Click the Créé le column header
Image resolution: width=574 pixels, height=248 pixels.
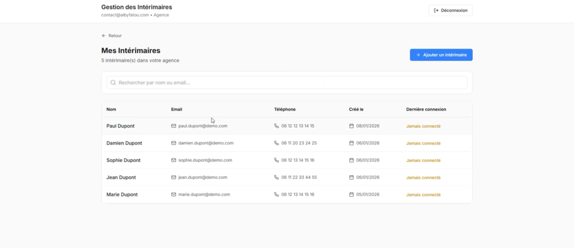pyautogui.click(x=356, y=109)
